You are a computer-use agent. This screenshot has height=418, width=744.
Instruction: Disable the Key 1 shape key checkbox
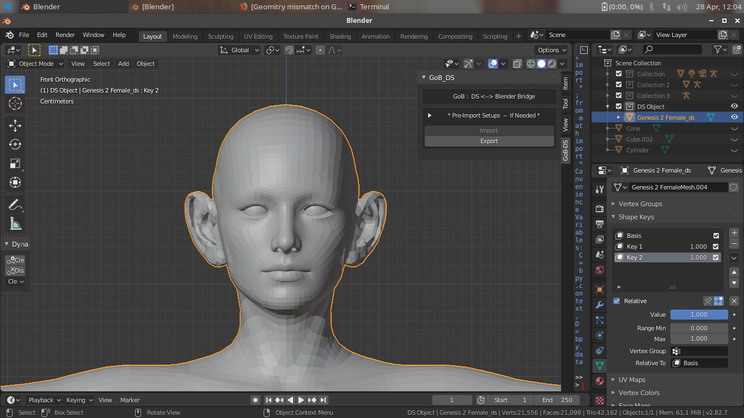point(716,247)
